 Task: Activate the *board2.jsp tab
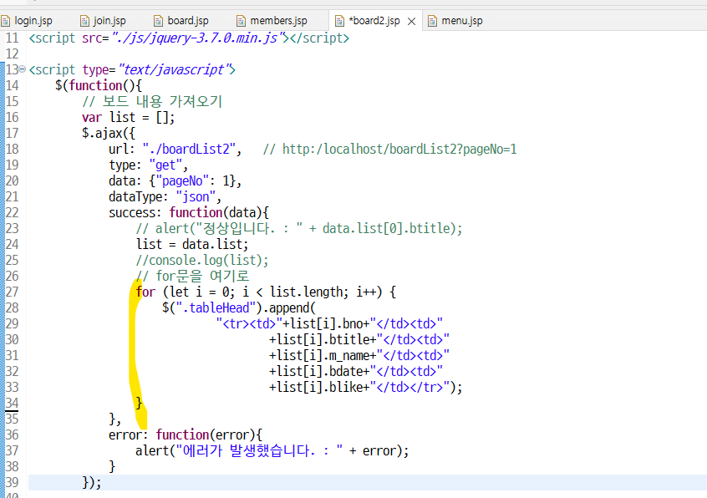pos(374,21)
